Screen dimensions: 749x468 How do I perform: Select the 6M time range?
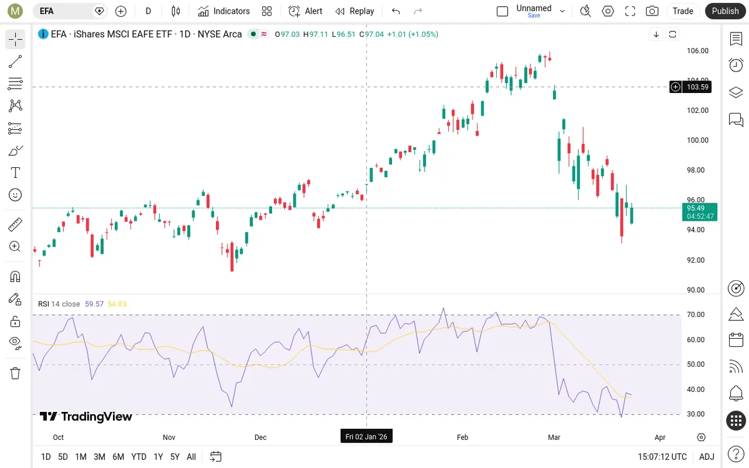(x=118, y=457)
